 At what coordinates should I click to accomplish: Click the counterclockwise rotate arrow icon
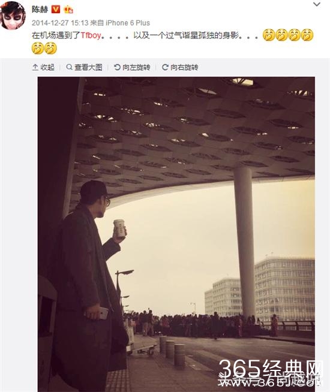117,67
